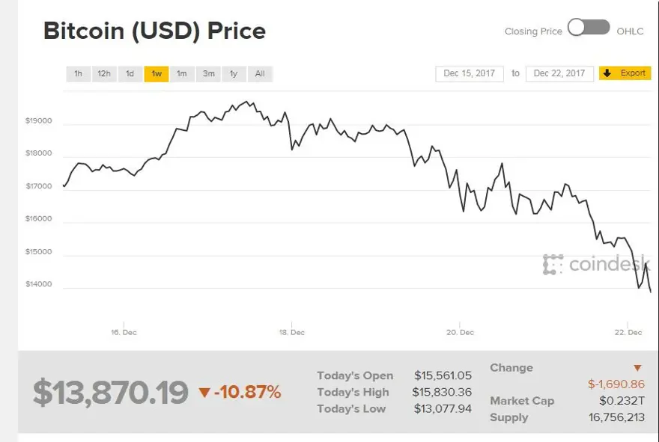Click the Closing Price label
Image resolution: width=659 pixels, height=442 pixels.
pyautogui.click(x=533, y=31)
